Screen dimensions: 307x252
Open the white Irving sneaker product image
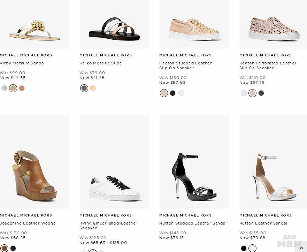(x=114, y=188)
